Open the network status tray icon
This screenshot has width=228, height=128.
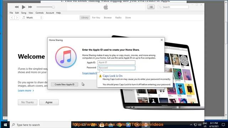tap(196, 125)
